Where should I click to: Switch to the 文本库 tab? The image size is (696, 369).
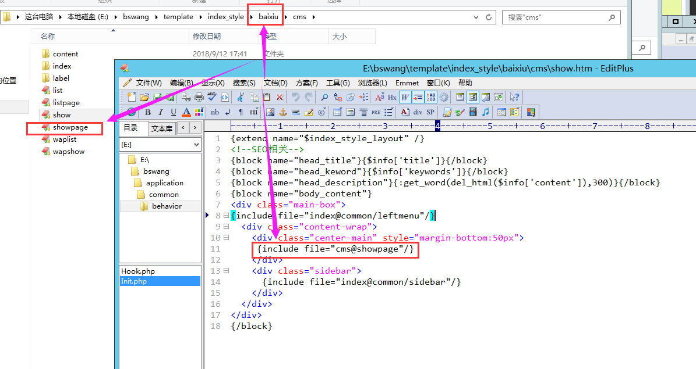[161, 128]
